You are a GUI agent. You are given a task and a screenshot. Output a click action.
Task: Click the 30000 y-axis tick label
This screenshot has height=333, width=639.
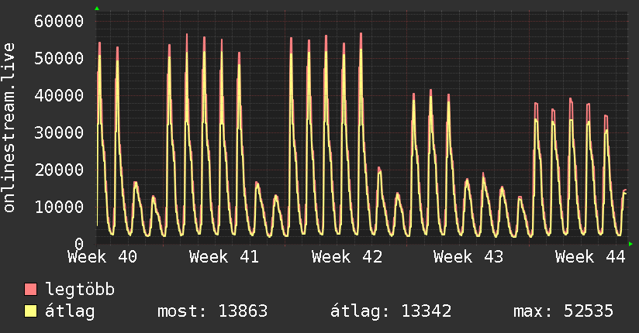click(x=59, y=132)
